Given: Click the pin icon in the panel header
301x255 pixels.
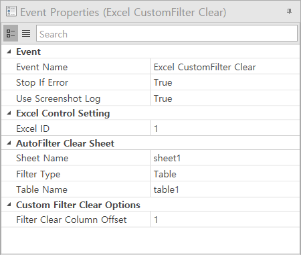Looking at the screenshot, I should (289, 11).
